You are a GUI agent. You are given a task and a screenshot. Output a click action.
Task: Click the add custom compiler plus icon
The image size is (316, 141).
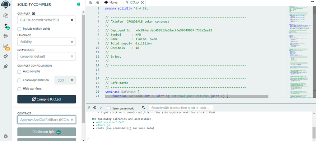[x=33, y=14]
